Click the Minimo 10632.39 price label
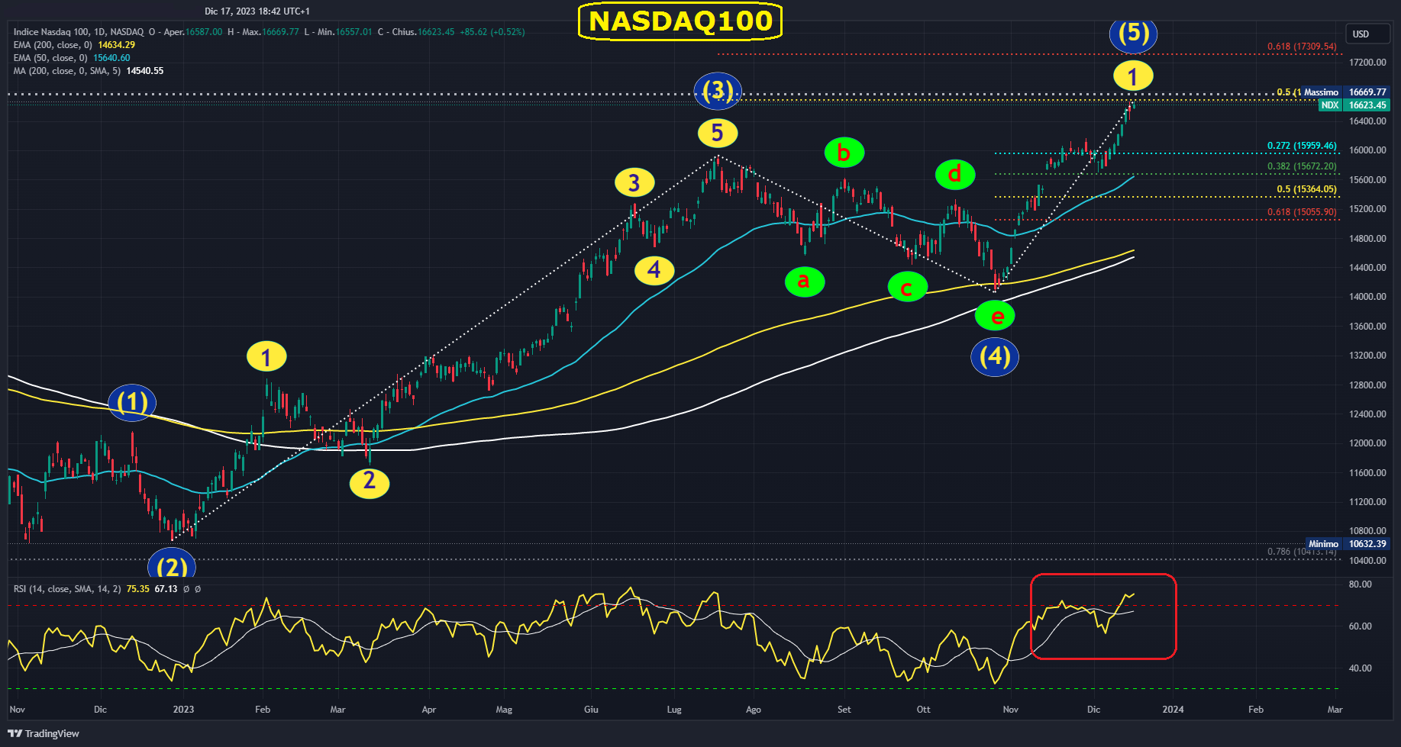 coord(1348,544)
